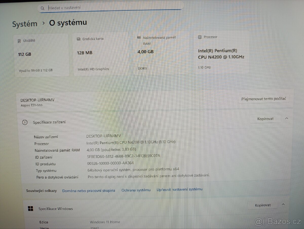Open the Ochrana systému link

point(136,190)
